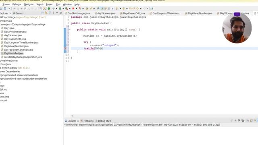The image size is (258, 145).
Task: Open the Help menu
Action: point(77,4)
